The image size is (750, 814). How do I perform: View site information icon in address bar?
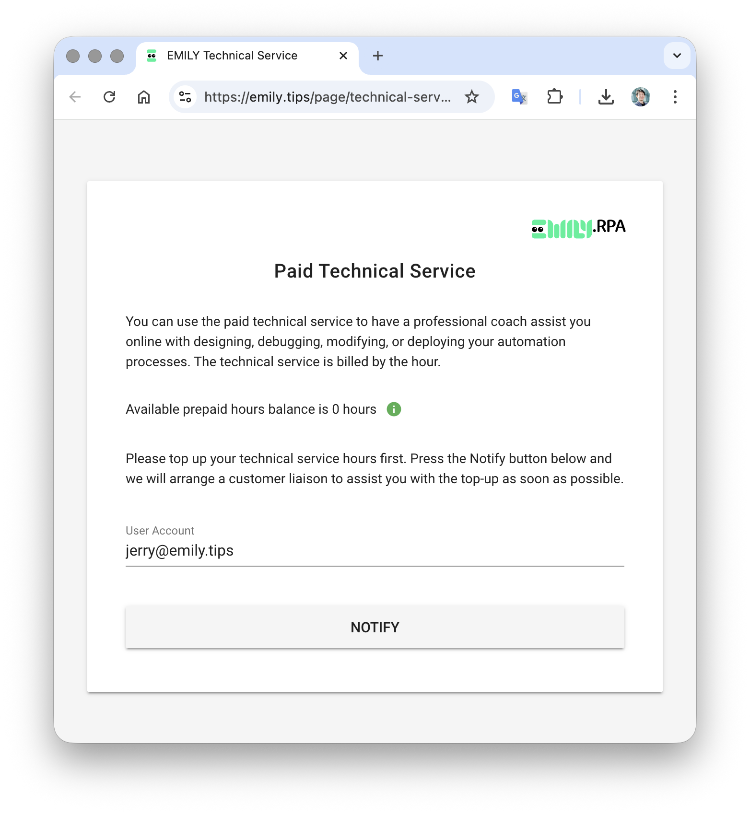coord(185,97)
